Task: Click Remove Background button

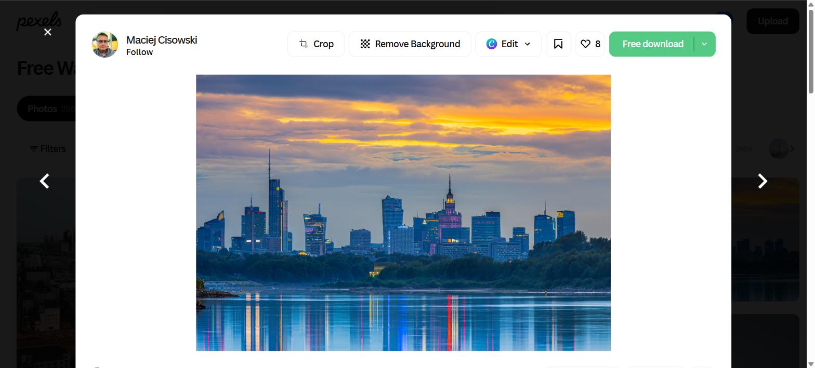Action: (x=410, y=44)
